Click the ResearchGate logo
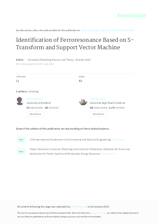Viewport: 158px width, 224px height. click(131, 15)
